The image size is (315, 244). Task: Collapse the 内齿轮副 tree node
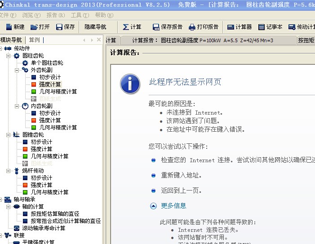point(17,106)
